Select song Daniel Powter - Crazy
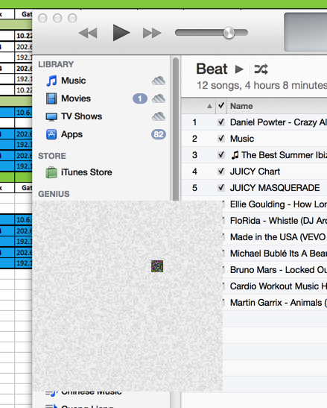This screenshot has width=327, height=408. point(279,122)
